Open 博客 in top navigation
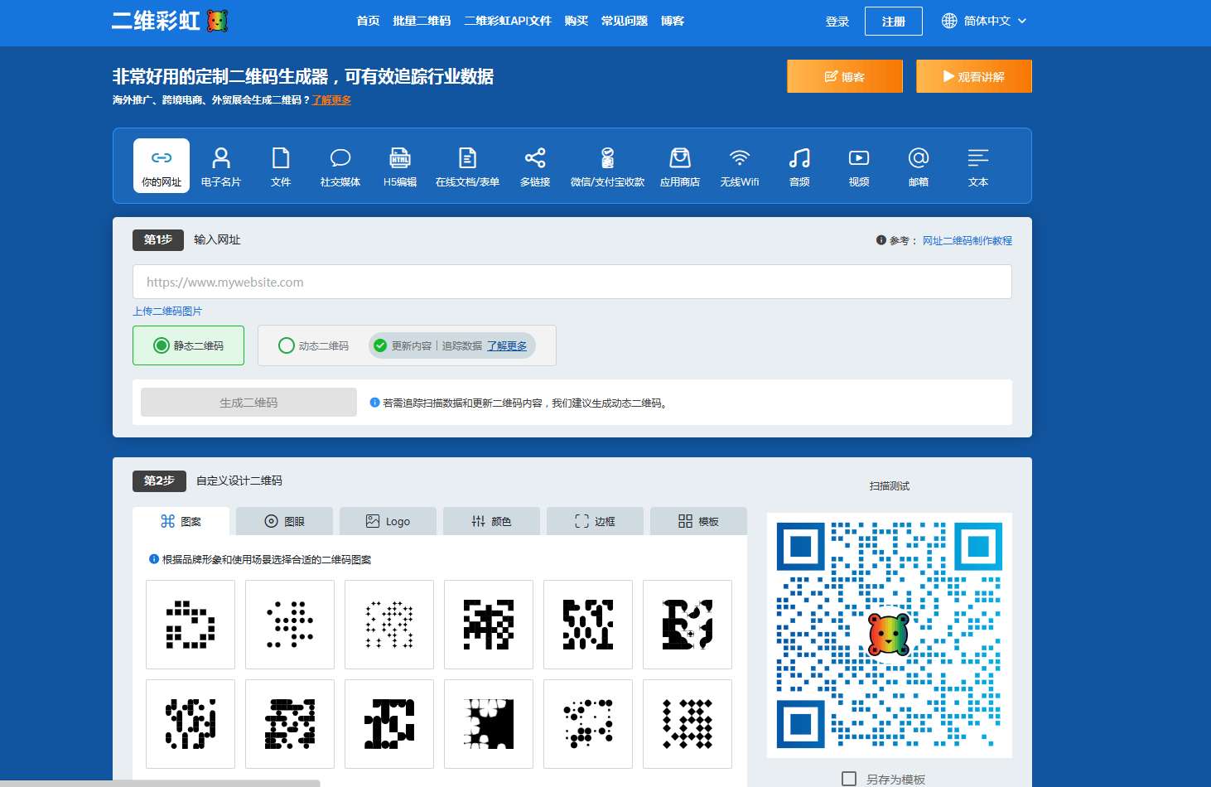The width and height of the screenshot is (1211, 787). coord(673,21)
